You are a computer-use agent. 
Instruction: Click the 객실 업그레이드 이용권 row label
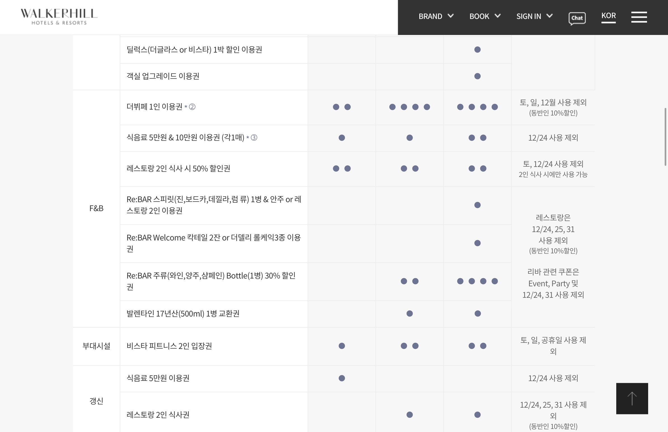point(163,76)
